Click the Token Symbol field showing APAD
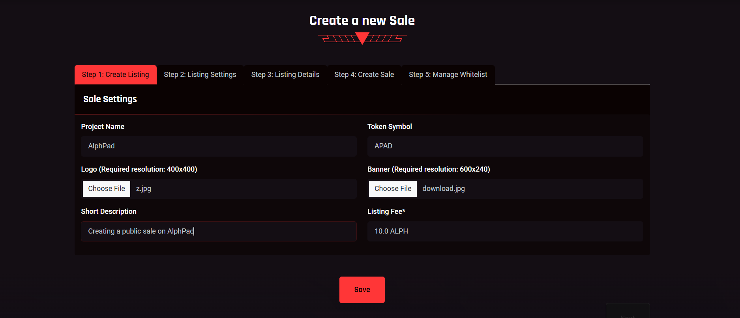 coord(505,146)
